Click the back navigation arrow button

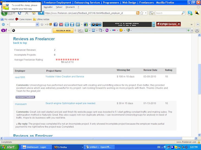coord(4,13)
